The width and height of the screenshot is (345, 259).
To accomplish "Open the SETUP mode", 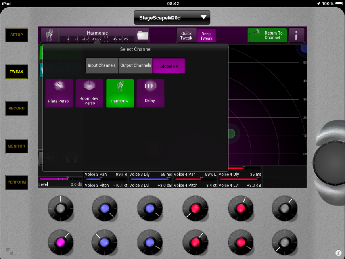I will point(17,35).
